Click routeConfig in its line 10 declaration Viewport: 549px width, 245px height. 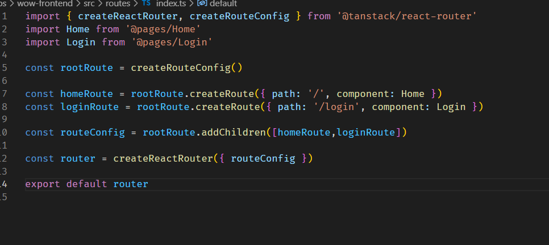pos(93,133)
